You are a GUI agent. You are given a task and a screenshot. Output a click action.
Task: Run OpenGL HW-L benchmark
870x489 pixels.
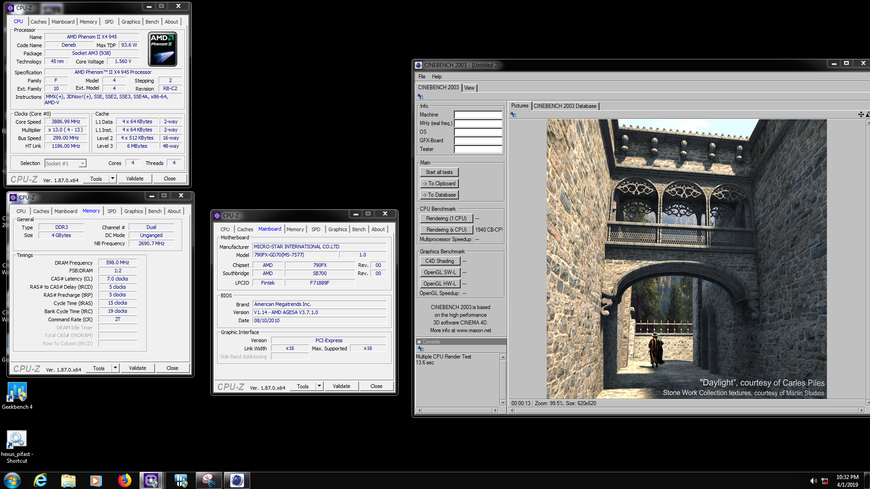(x=440, y=284)
